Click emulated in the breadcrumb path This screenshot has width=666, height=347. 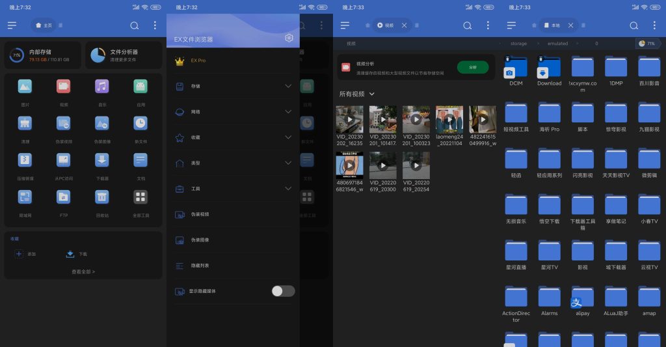tap(557, 44)
